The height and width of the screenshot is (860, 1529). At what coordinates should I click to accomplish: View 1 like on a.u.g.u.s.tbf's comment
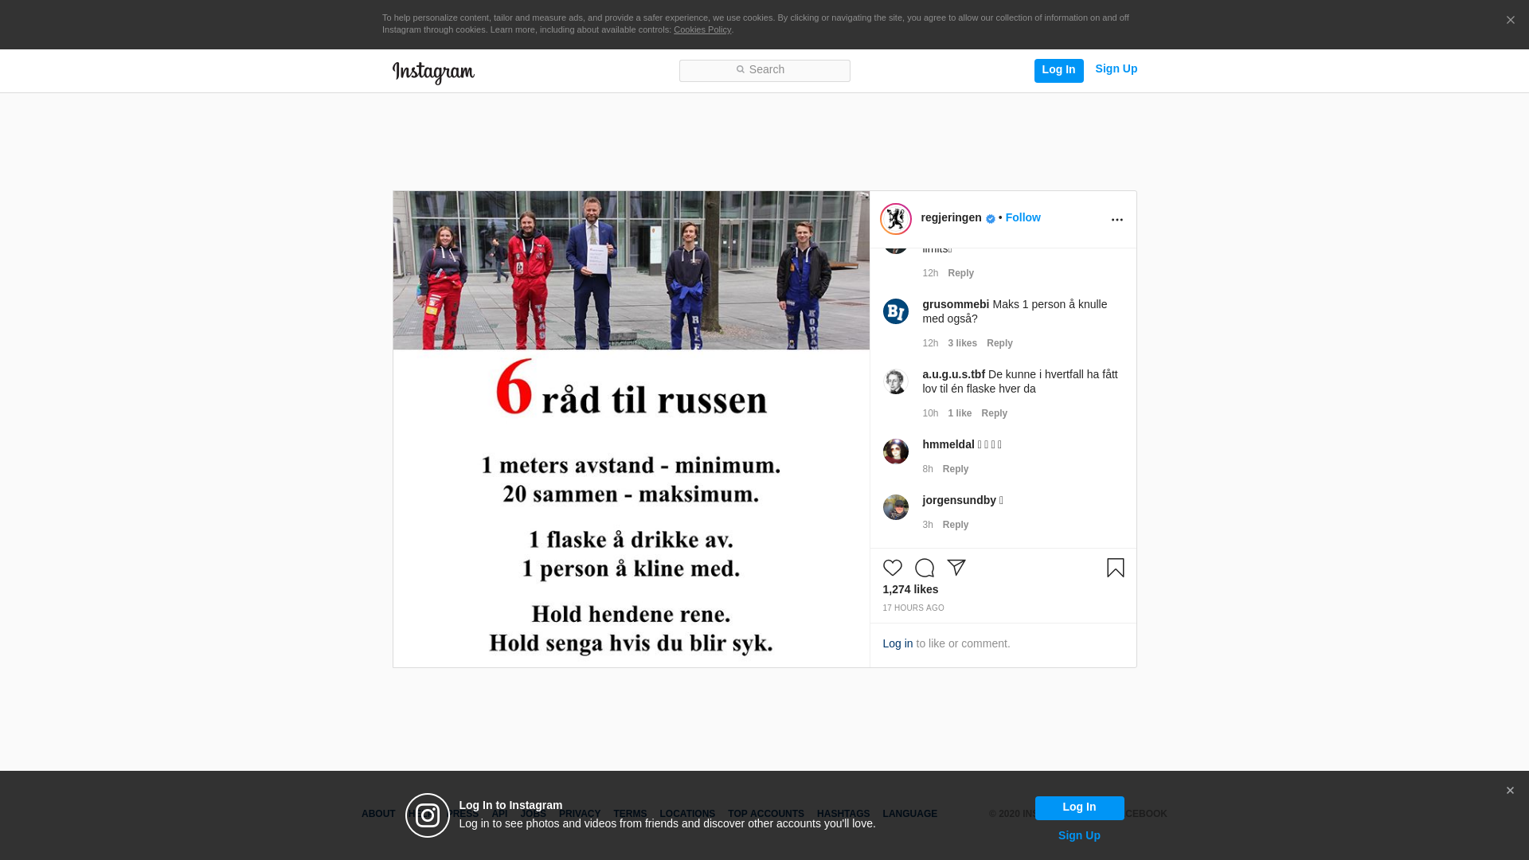point(960,413)
